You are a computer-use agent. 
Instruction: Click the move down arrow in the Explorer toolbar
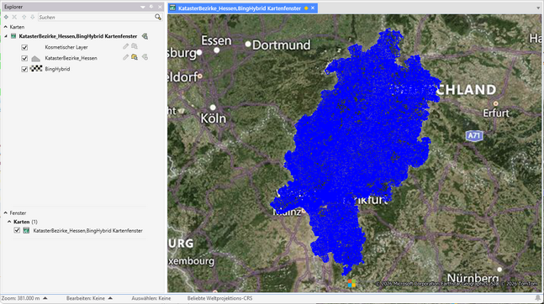pos(32,17)
